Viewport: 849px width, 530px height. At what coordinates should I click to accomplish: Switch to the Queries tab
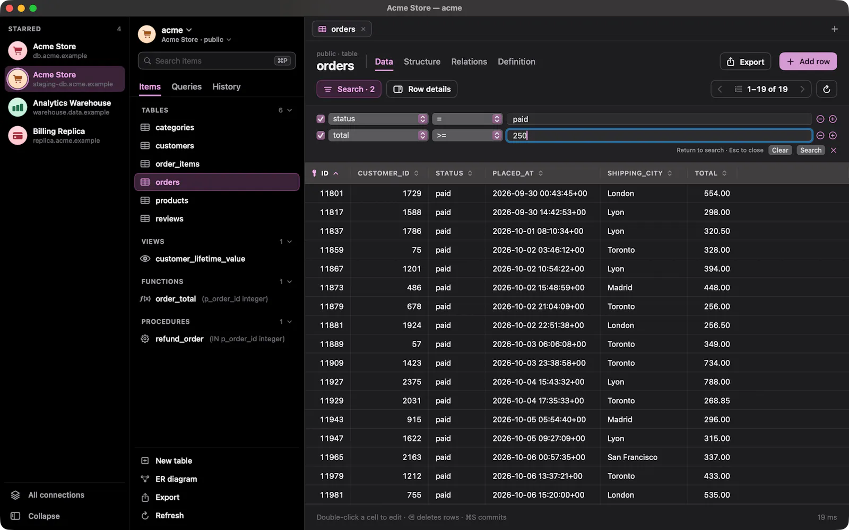point(186,87)
